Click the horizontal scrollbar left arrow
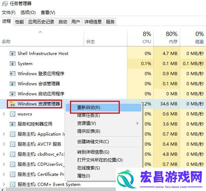206x191 pixels. pyautogui.click(x=3, y=190)
